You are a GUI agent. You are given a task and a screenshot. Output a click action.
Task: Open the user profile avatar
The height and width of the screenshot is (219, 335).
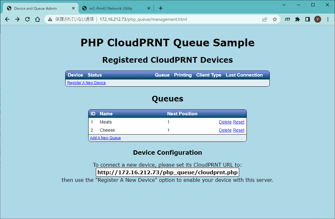(x=318, y=19)
